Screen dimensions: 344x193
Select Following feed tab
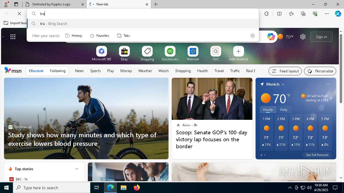point(58,71)
